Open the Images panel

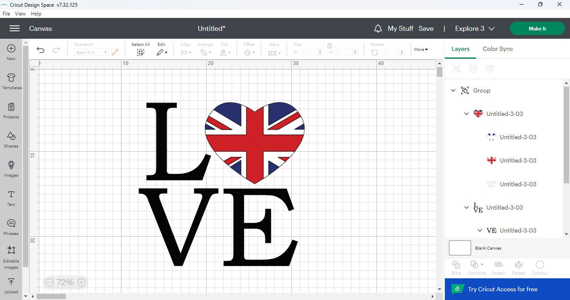11,169
